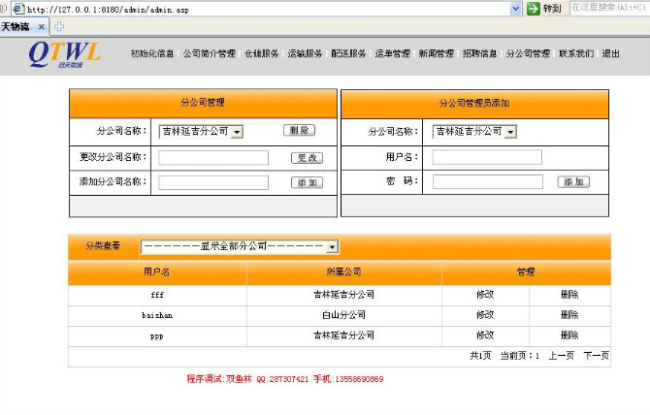Open 公司简介管理 menu item
This screenshot has width=650, height=415.
[x=210, y=53]
